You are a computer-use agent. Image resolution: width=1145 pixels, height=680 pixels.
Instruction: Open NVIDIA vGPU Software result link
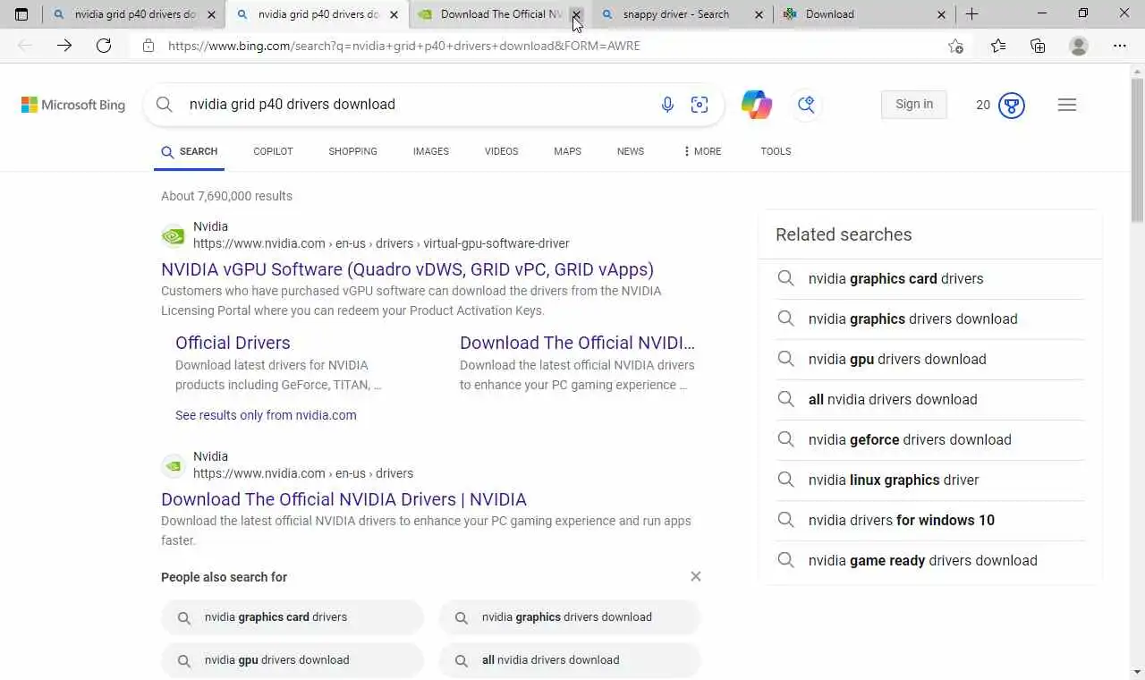tap(407, 269)
